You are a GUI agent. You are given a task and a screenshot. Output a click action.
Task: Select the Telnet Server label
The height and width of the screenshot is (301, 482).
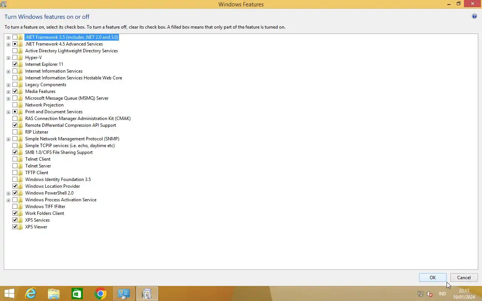click(x=38, y=166)
